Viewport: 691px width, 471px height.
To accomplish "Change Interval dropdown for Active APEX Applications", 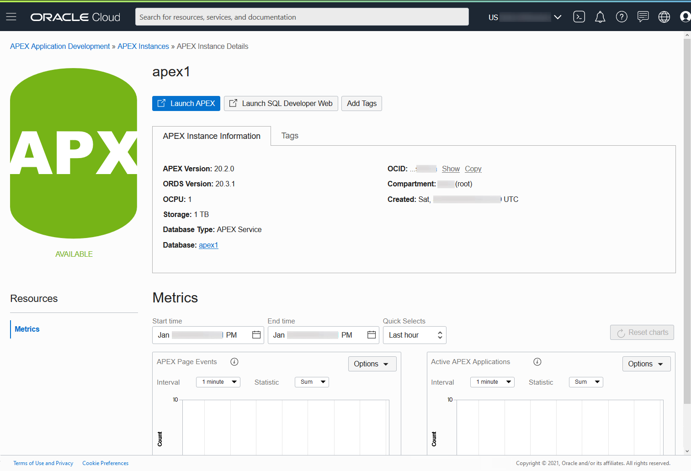I will click(492, 382).
